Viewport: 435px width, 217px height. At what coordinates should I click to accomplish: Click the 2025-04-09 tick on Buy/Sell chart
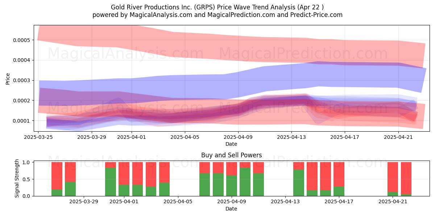(232, 202)
